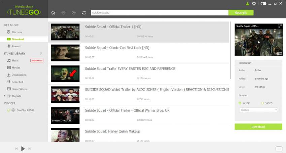Click the results list scrollbar
This screenshot has width=286, height=153.
230,50
